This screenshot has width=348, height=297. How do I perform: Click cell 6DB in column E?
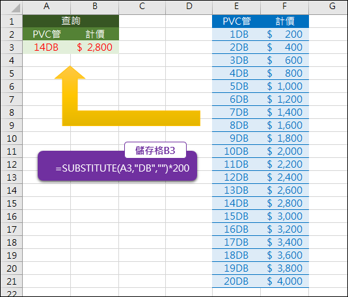(236, 99)
